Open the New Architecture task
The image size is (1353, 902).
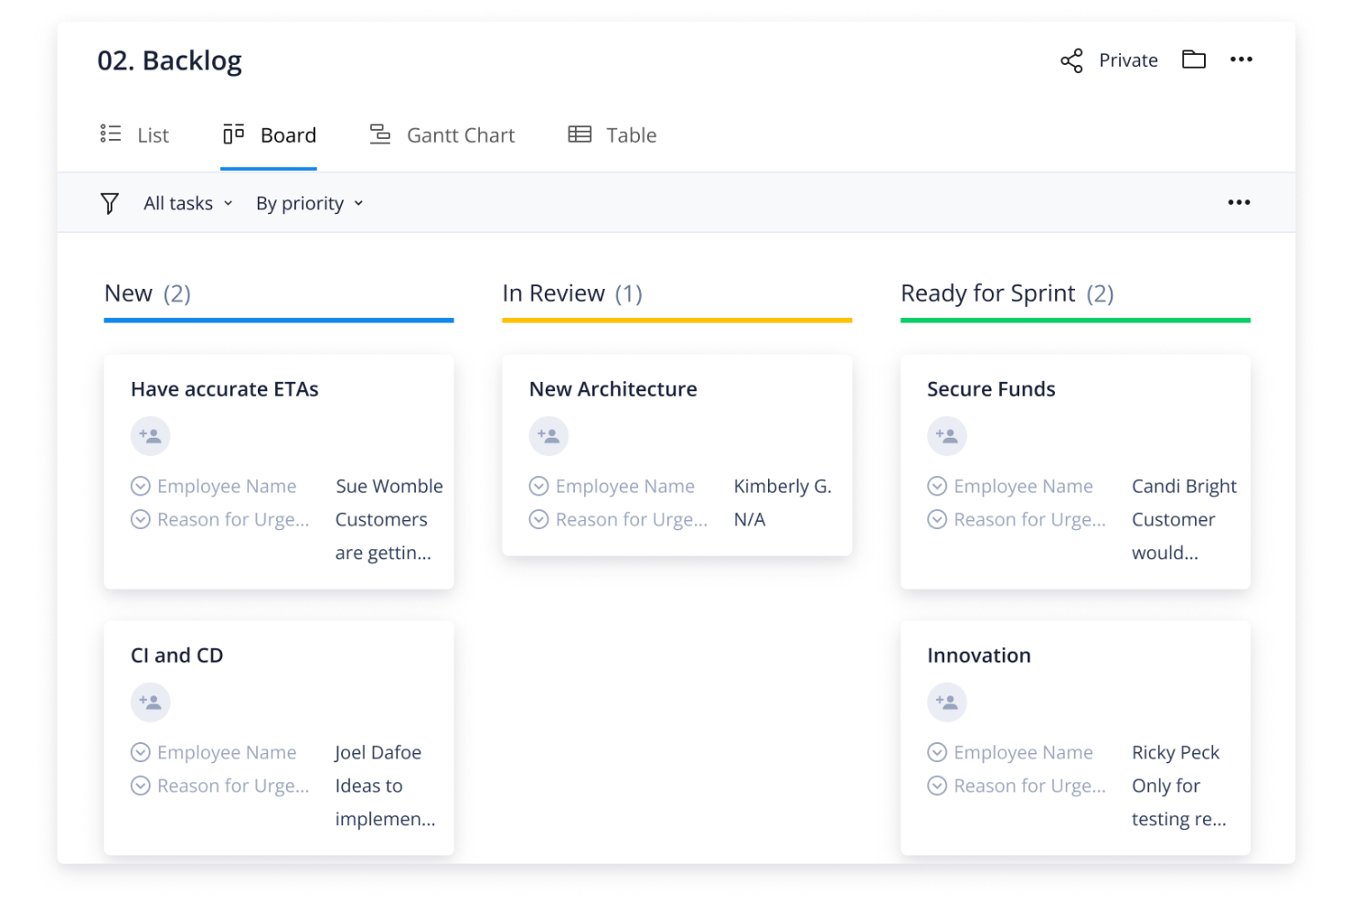pos(613,389)
